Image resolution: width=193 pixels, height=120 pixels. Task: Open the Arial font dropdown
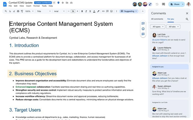coord(59,11)
